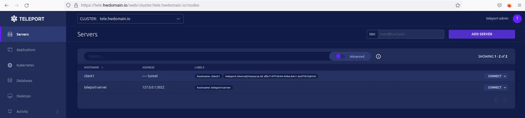Viewport: 525px width, 118px height.
Task: Expand the Activity menu chevron
Action: (x=57, y=112)
